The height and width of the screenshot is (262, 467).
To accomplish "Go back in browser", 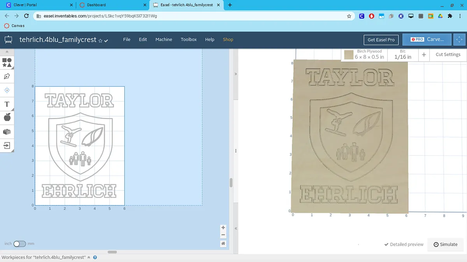I will (7, 16).
